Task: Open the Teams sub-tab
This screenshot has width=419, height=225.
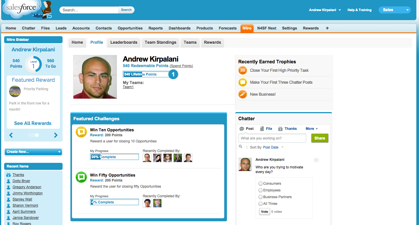Action: coord(190,43)
